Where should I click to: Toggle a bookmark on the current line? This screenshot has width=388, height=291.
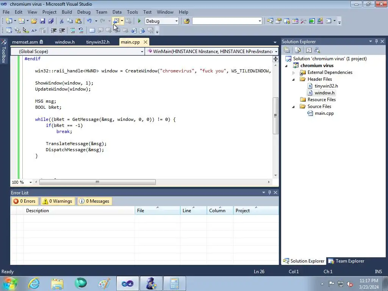click(x=92, y=30)
